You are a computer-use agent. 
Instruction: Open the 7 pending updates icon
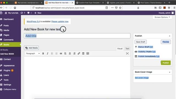(x=23, y=13)
